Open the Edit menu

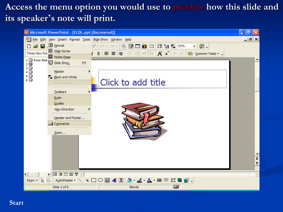point(43,39)
